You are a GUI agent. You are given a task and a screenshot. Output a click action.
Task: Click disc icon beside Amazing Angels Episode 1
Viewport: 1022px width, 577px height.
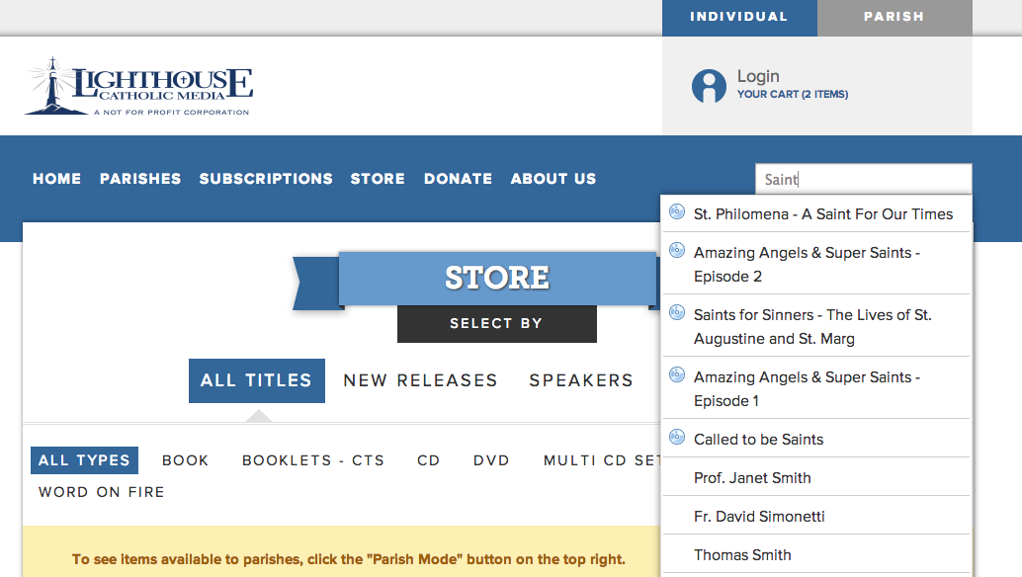(x=677, y=374)
